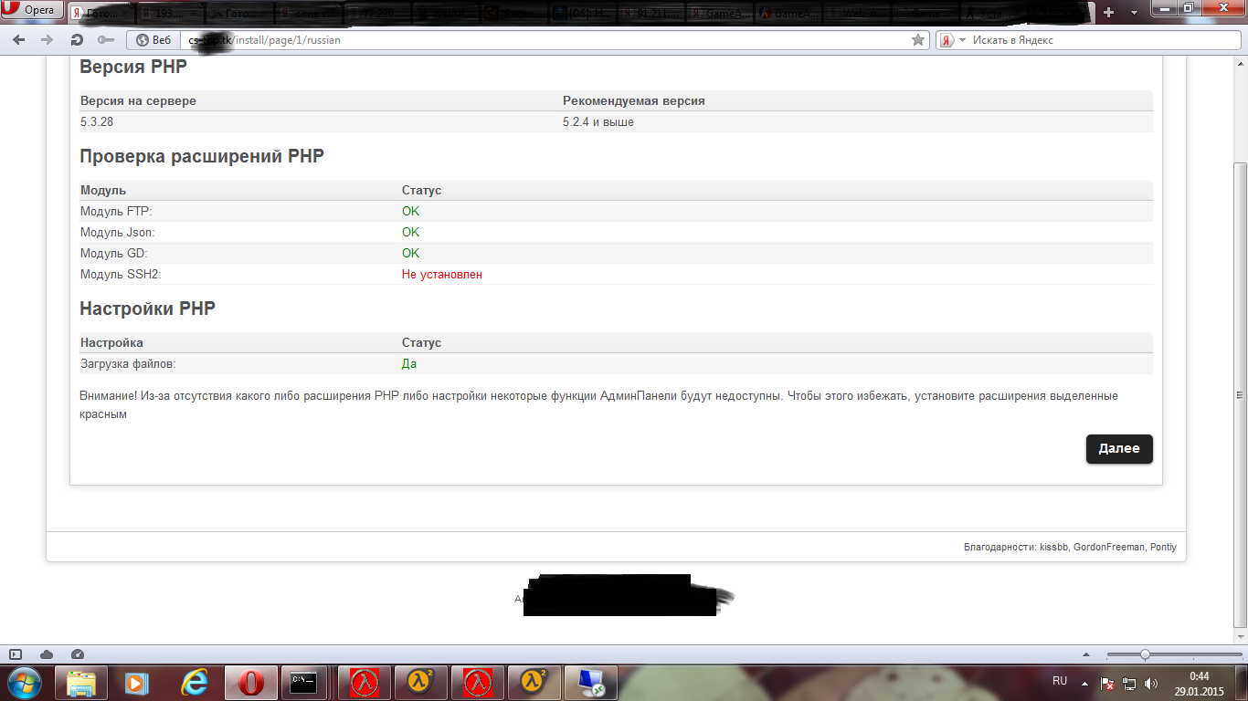Screen dimensions: 1248x701
Task: Click the Веб site badge in the address bar
Action: [153, 40]
